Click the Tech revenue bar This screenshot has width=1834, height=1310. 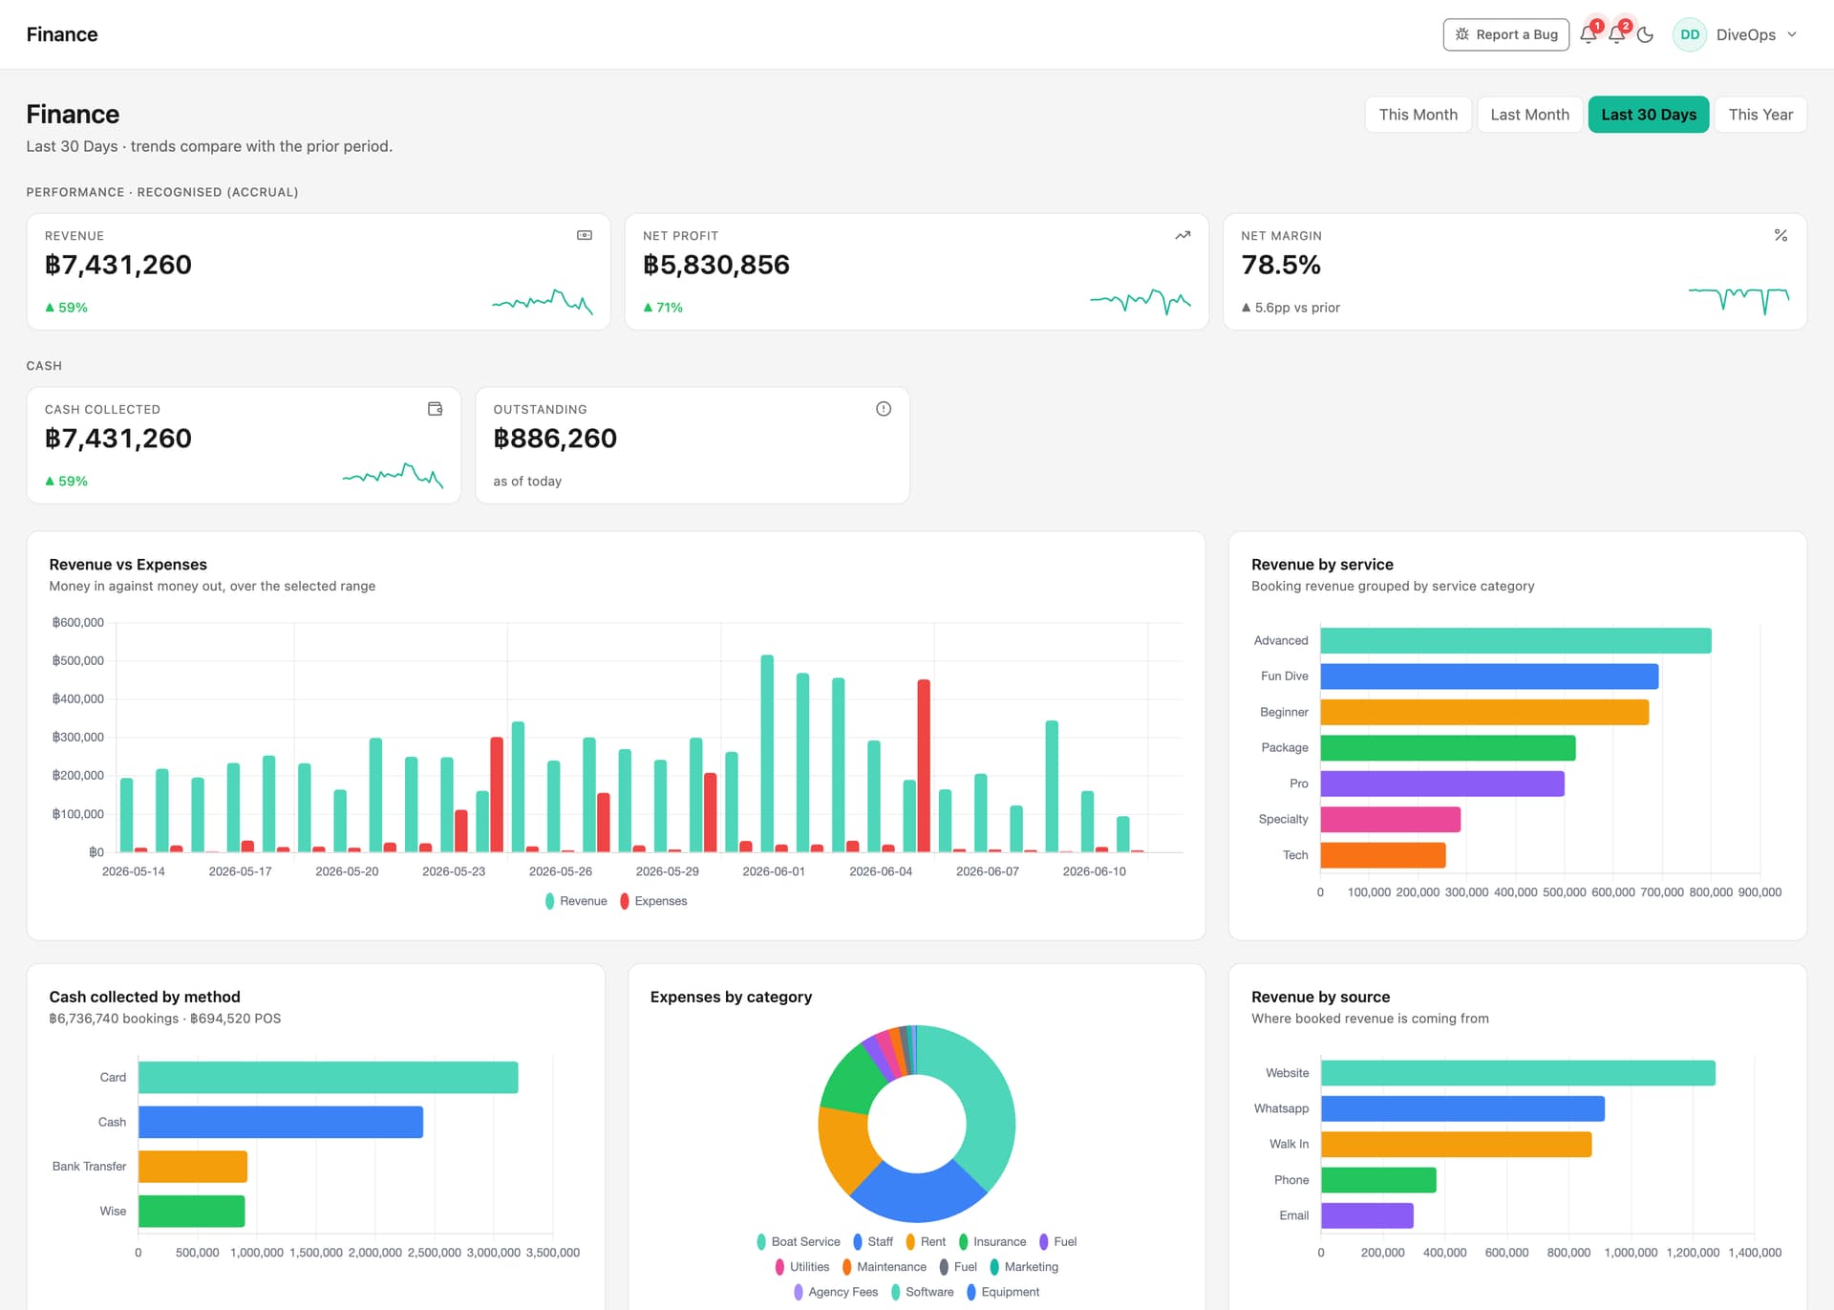coord(1383,855)
